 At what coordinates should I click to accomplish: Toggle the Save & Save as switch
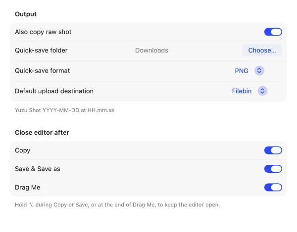click(x=273, y=169)
